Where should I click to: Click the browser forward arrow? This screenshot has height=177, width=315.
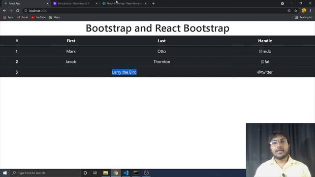[x=11, y=11]
